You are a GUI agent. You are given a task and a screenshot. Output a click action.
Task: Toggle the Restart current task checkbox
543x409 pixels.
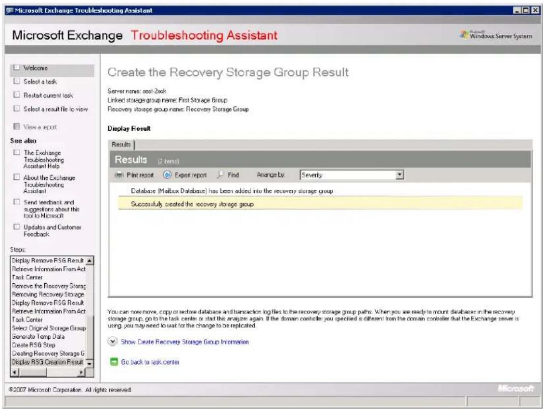[x=16, y=95]
